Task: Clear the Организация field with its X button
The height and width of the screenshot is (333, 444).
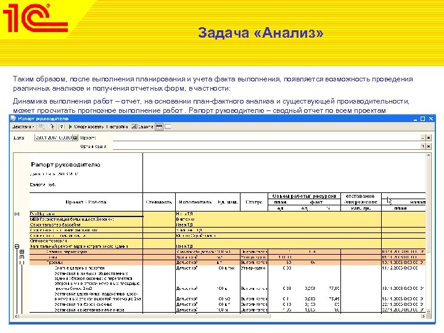Action: 429,146
